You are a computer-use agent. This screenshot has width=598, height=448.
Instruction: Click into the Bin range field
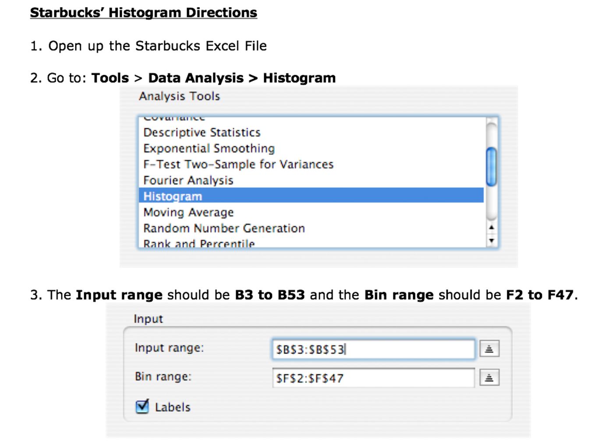pos(373,378)
